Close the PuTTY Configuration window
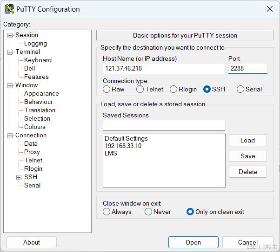This screenshot has height=252, width=280. [269, 9]
